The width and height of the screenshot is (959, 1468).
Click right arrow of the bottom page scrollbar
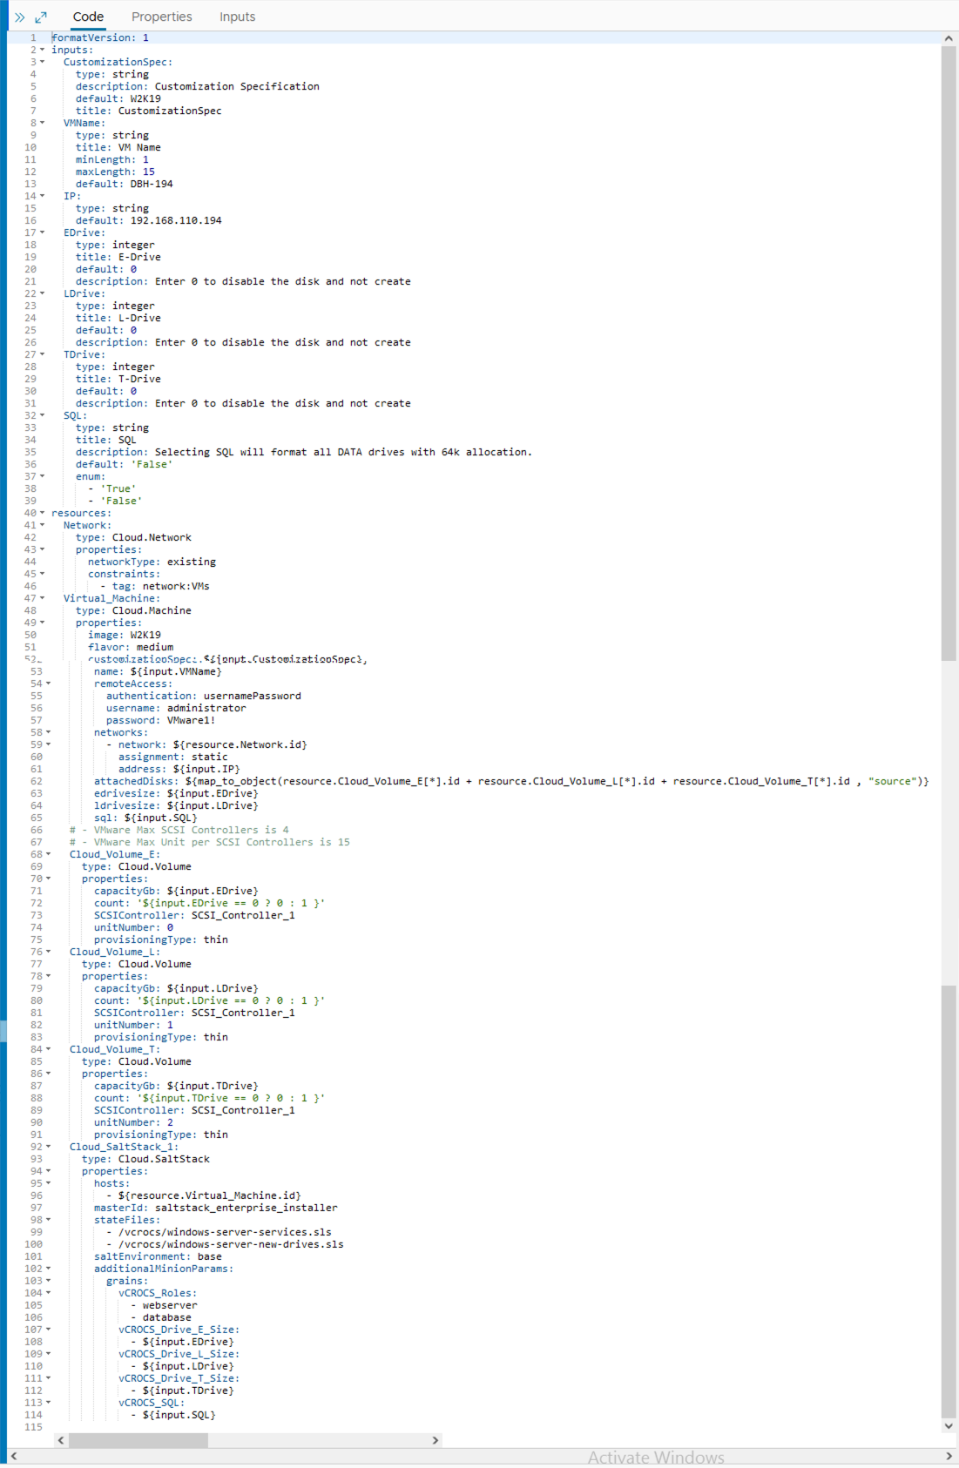tap(949, 1457)
